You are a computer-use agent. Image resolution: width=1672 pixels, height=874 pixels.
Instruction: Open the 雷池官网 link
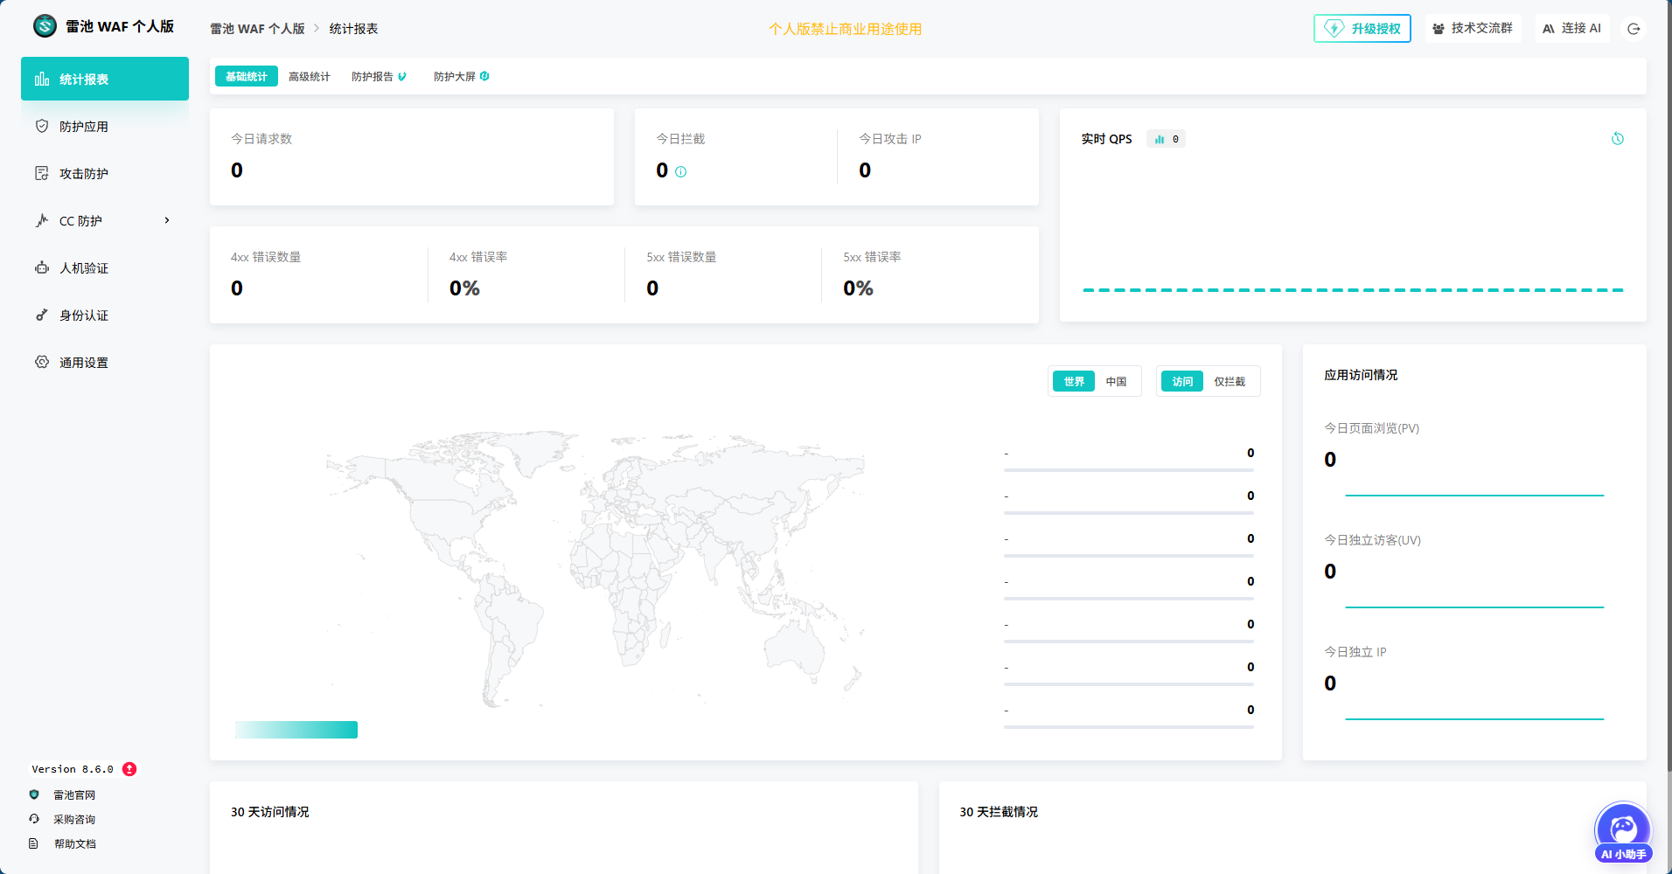74,794
